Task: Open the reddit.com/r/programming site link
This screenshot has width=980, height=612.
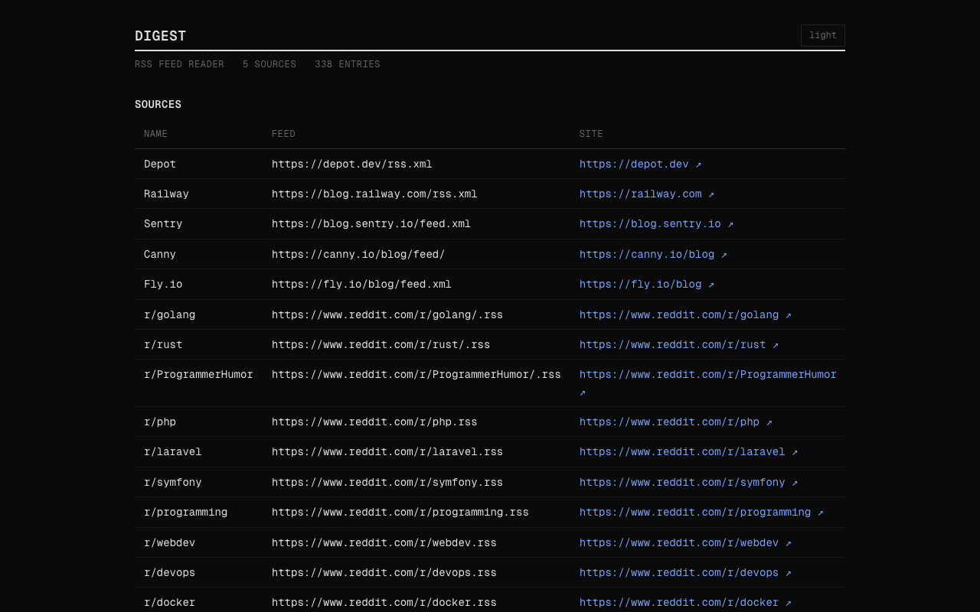Action: [694, 513]
